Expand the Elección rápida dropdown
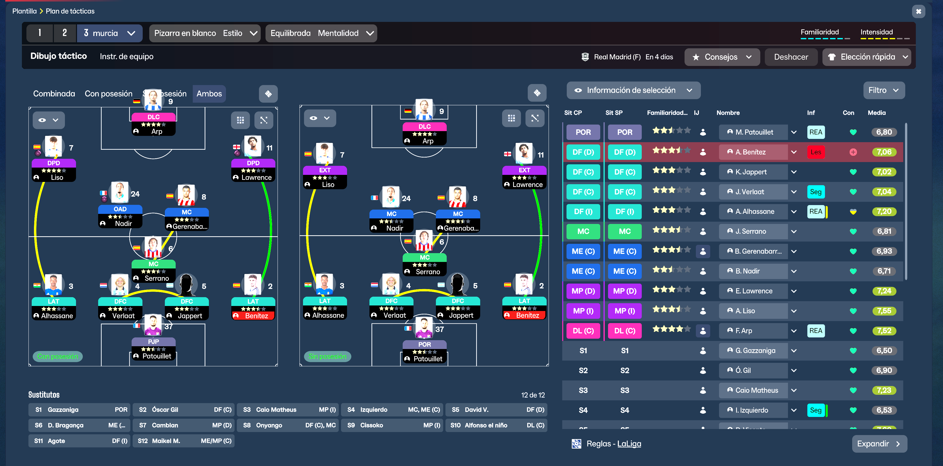 905,57
